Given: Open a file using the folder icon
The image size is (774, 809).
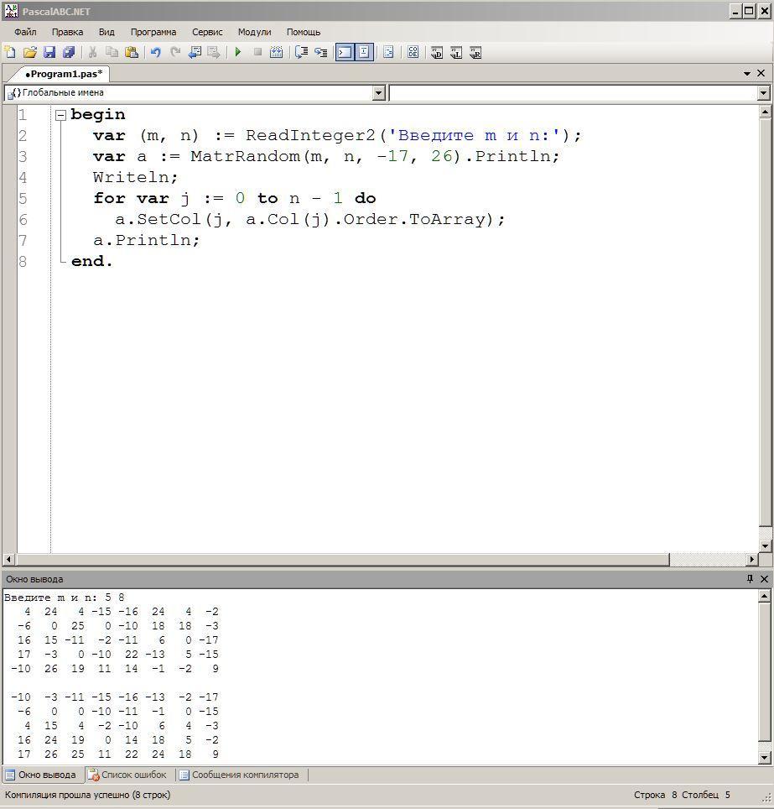Looking at the screenshot, I should pyautogui.click(x=30, y=52).
